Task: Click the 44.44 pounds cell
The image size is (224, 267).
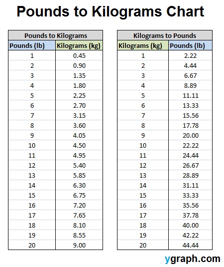Action: 190,245
